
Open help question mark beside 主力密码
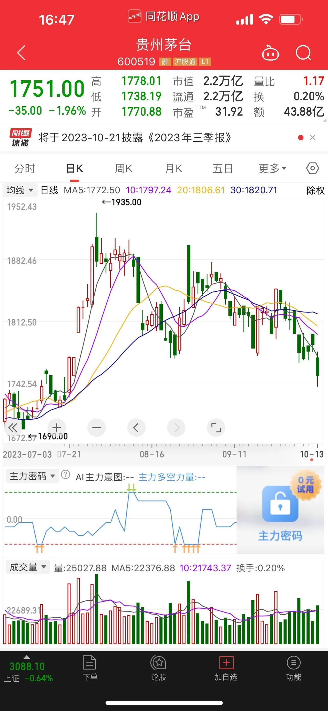coord(66,475)
